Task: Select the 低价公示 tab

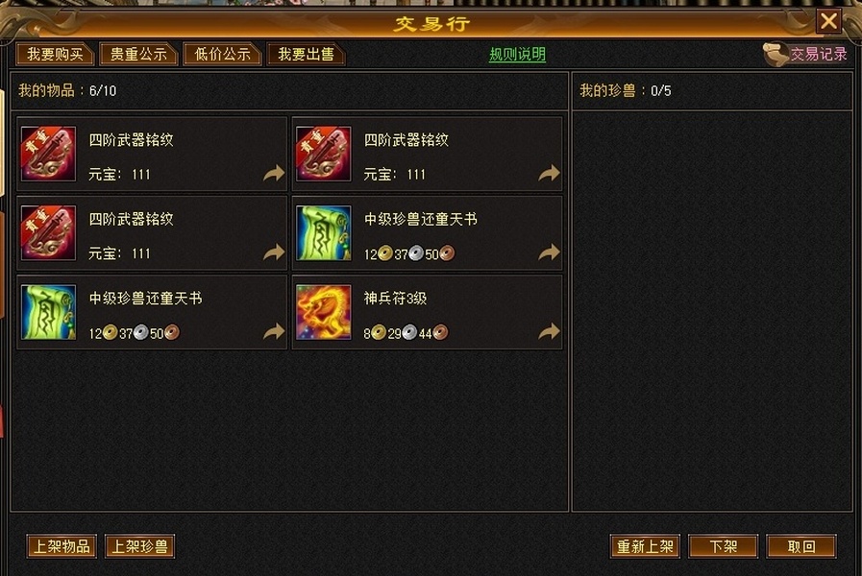Action: pyautogui.click(x=222, y=54)
